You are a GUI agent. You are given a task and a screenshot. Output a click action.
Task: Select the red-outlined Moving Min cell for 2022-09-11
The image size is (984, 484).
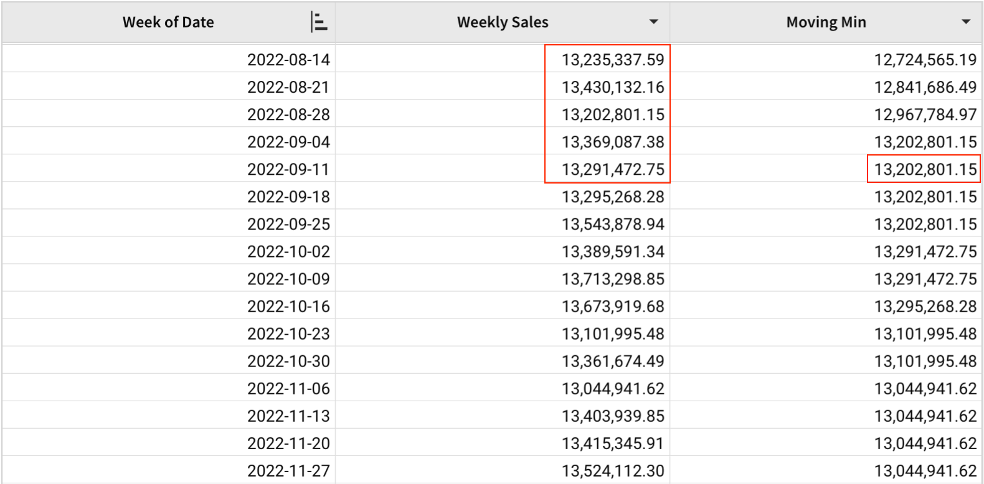tap(925, 169)
